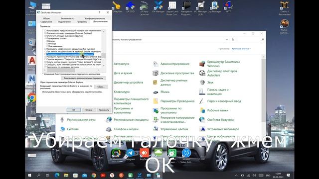Image resolution: width=319 pixels, height=179 pixels.
Task: Click the Control Panel refresh button
Action: (233, 40)
